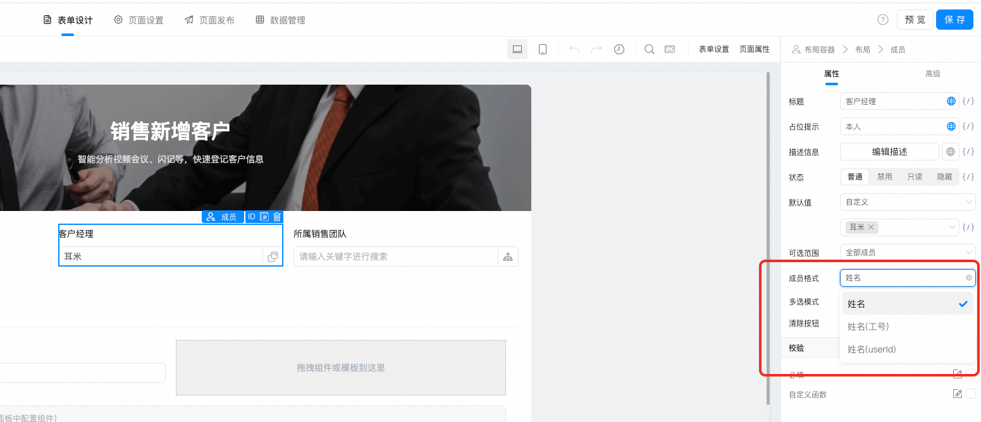This screenshot has width=981, height=422.
Task: Copy the selected 成员 component
Action: [x=264, y=217]
